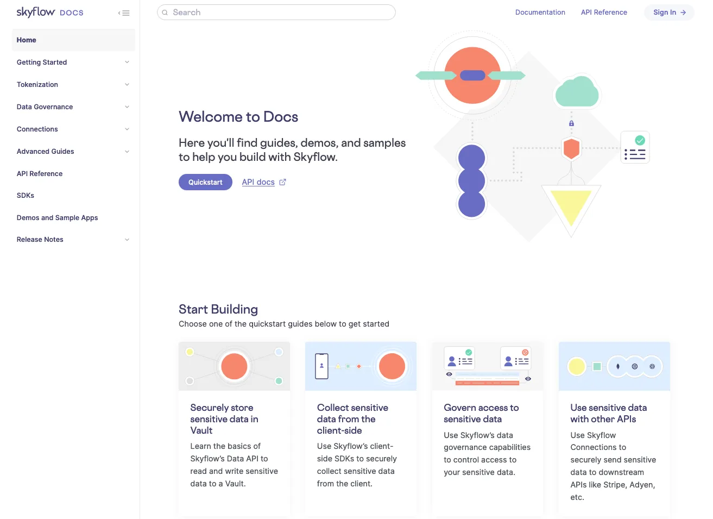The image size is (713, 519).
Task: Go to Documentation in top navigation
Action: click(540, 12)
